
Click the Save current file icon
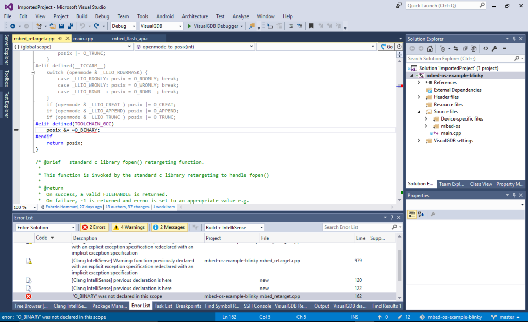pos(62,26)
